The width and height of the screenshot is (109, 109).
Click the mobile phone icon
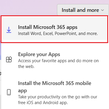(9, 92)
